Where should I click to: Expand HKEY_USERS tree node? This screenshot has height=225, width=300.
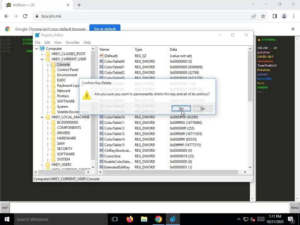(42, 165)
